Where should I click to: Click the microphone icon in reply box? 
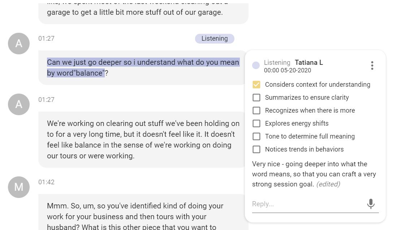tap(371, 204)
